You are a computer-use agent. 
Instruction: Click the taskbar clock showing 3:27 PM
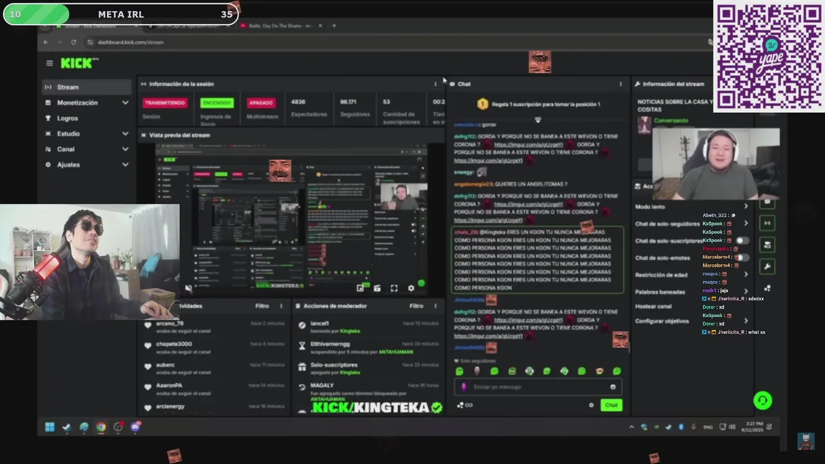point(753,426)
